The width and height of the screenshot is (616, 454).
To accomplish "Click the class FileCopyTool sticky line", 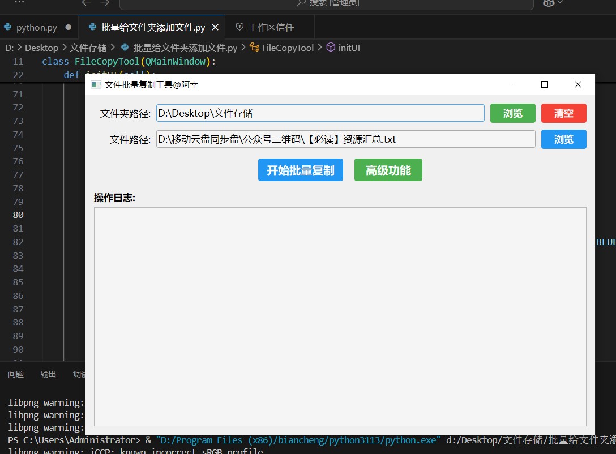I will click(x=129, y=61).
